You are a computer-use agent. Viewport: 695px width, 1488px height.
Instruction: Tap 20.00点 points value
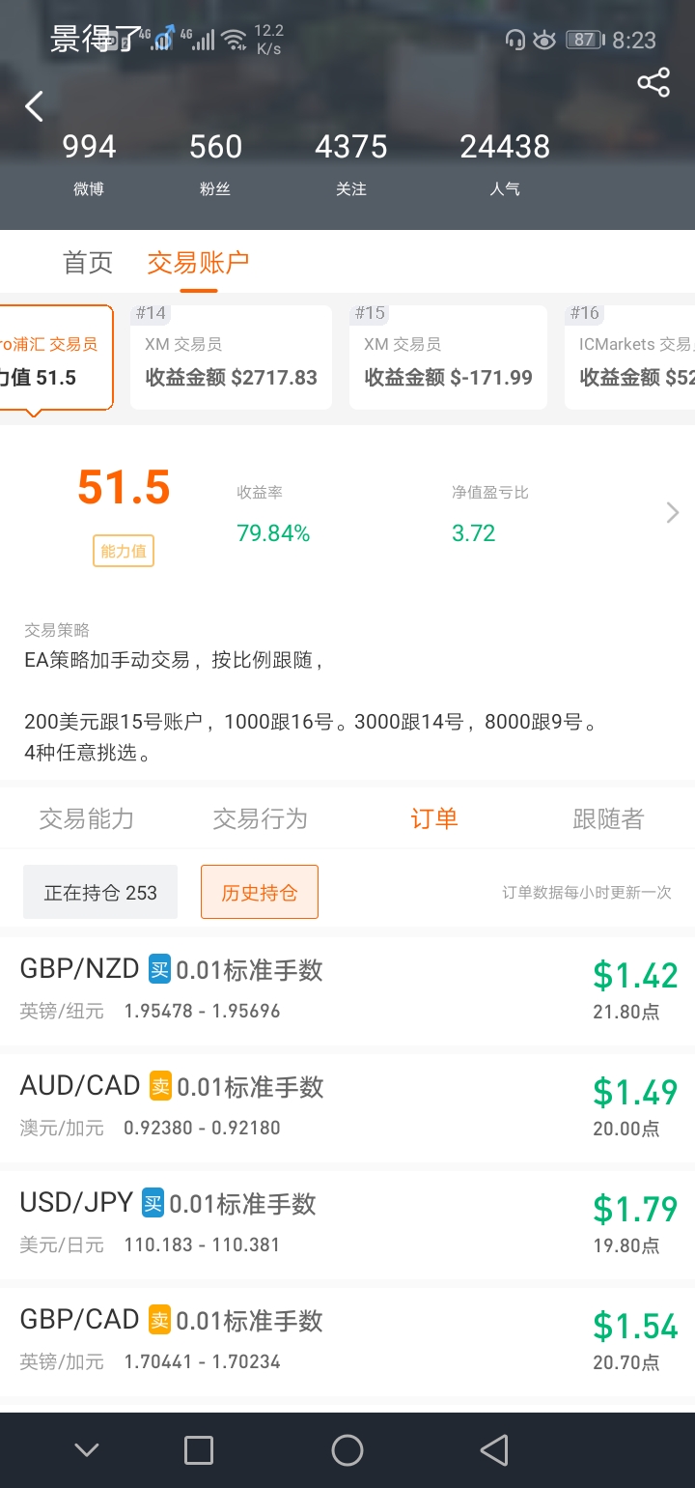pos(626,1129)
